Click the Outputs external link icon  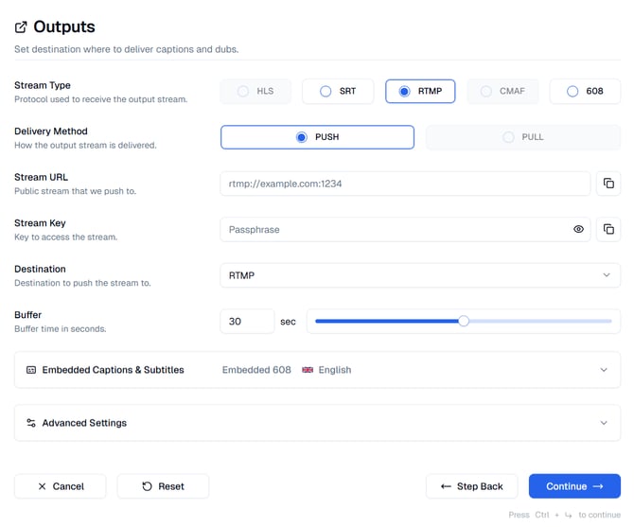click(21, 27)
